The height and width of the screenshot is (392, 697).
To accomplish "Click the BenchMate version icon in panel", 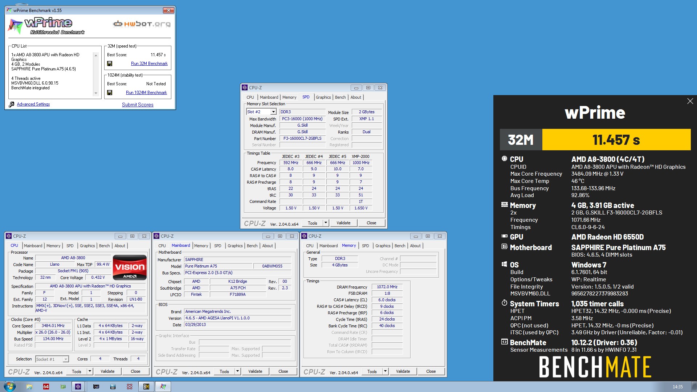I will 504,342.
